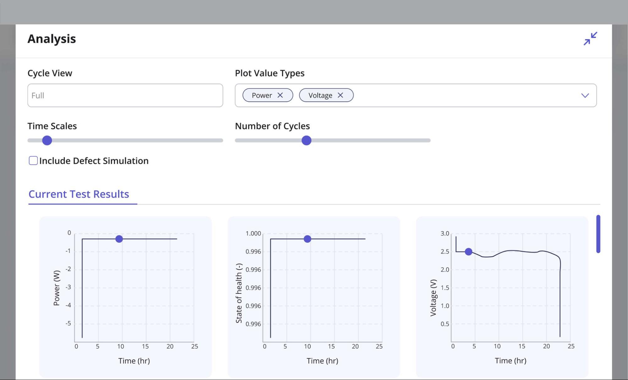
Task: Select the marker on the State of health chart
Action: [307, 239]
